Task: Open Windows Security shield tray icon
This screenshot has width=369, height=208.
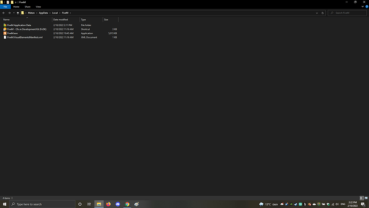Action: [x=328, y=204]
